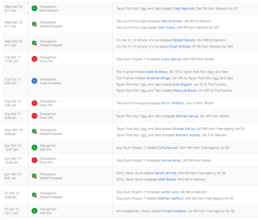The image size is (258, 220).
Task: Click the Elijah Mitchell player link
Action: tap(181, 46)
